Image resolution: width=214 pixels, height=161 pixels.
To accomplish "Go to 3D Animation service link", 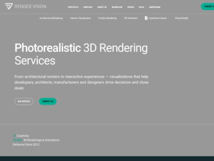I will coord(131,18).
